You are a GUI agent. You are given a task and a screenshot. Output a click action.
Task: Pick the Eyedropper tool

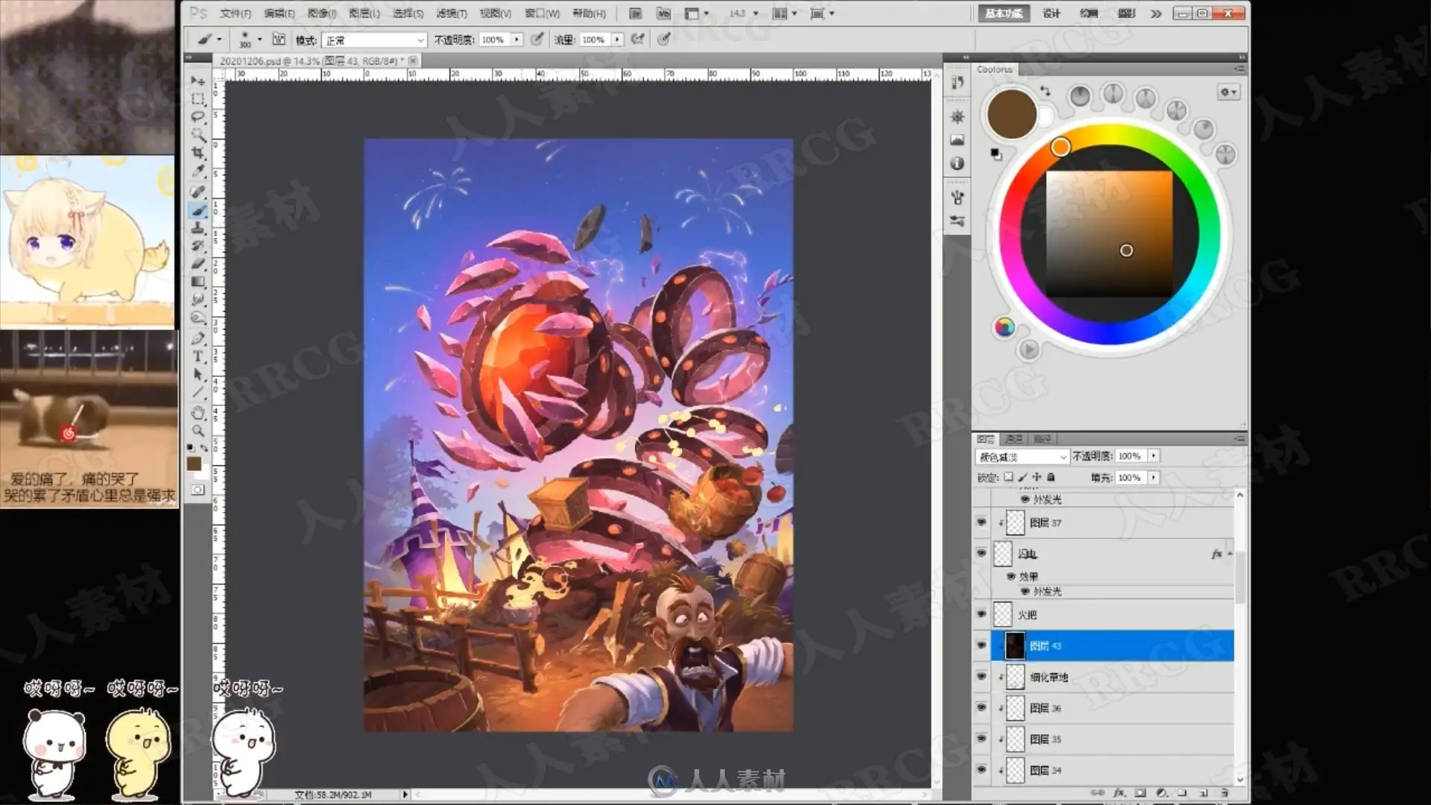(198, 171)
